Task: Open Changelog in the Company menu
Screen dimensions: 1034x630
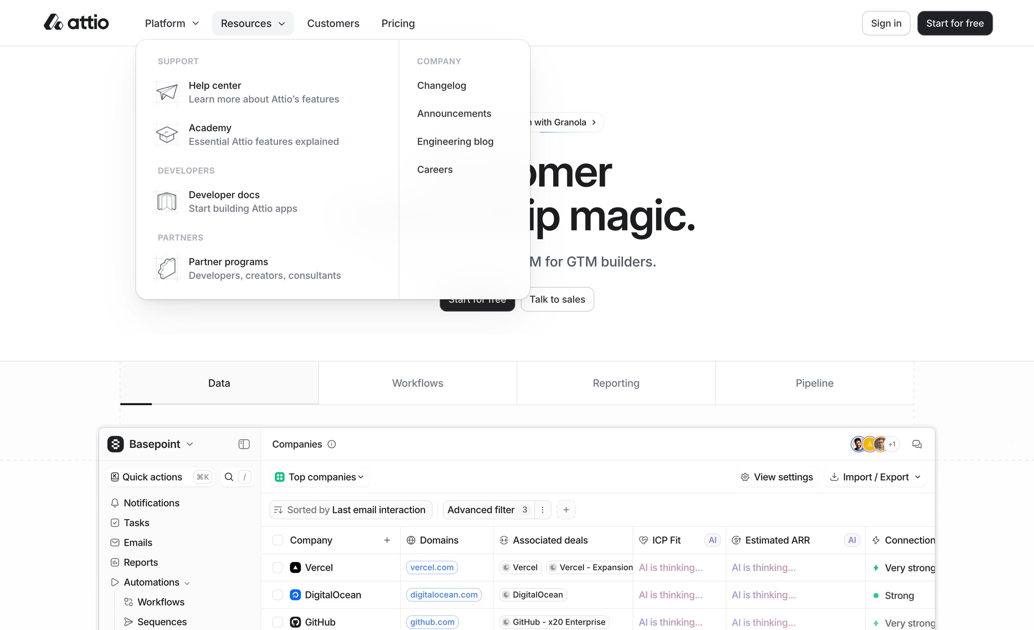Action: [441, 85]
